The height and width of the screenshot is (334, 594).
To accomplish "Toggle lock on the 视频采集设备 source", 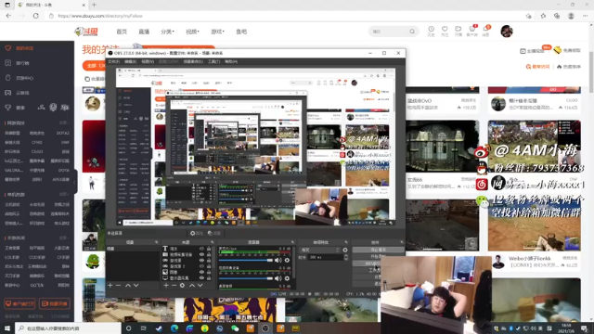I will click(209, 255).
